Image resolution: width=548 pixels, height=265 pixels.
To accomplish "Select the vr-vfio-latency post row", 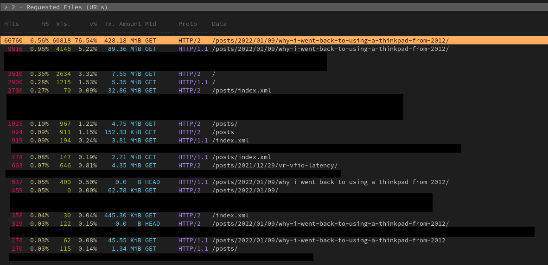I will pos(274,165).
